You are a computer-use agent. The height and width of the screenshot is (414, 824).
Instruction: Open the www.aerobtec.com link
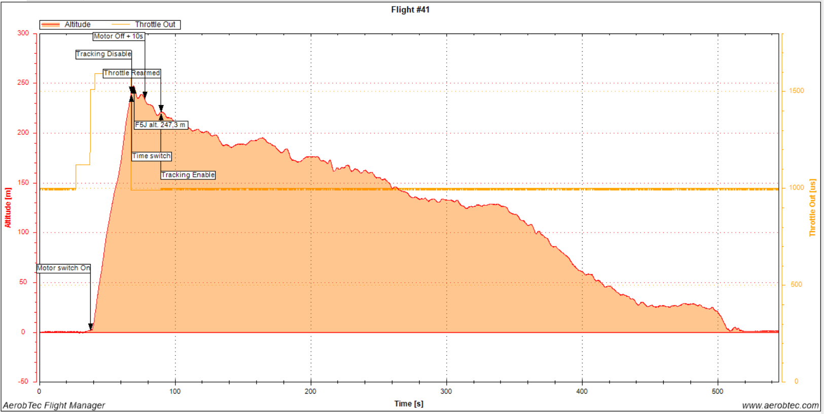780,405
